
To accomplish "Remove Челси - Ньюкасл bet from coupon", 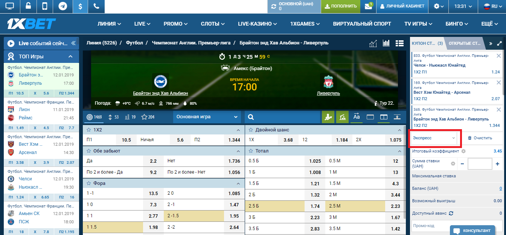I will coord(499,56).
